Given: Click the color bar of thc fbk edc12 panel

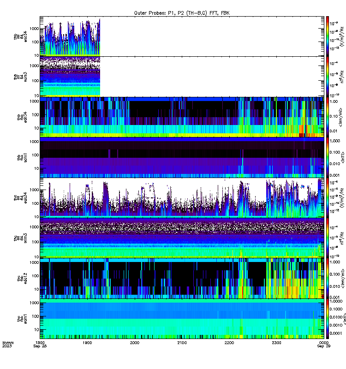Looking at the screenshot, I should point(328,279).
